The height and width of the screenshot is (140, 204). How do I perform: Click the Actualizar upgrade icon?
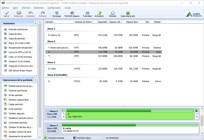pos(99,14)
